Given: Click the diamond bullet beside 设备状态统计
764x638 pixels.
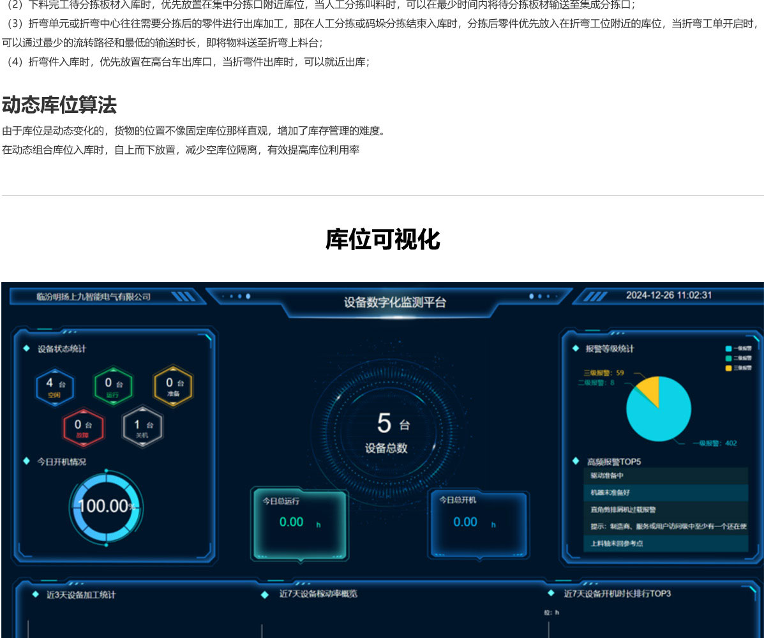Looking at the screenshot, I should [27, 348].
